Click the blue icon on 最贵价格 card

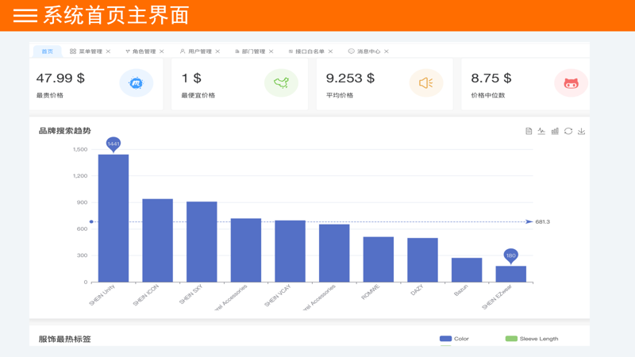point(136,83)
